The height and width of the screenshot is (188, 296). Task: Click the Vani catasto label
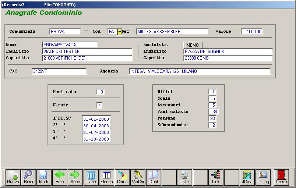coord(173,111)
